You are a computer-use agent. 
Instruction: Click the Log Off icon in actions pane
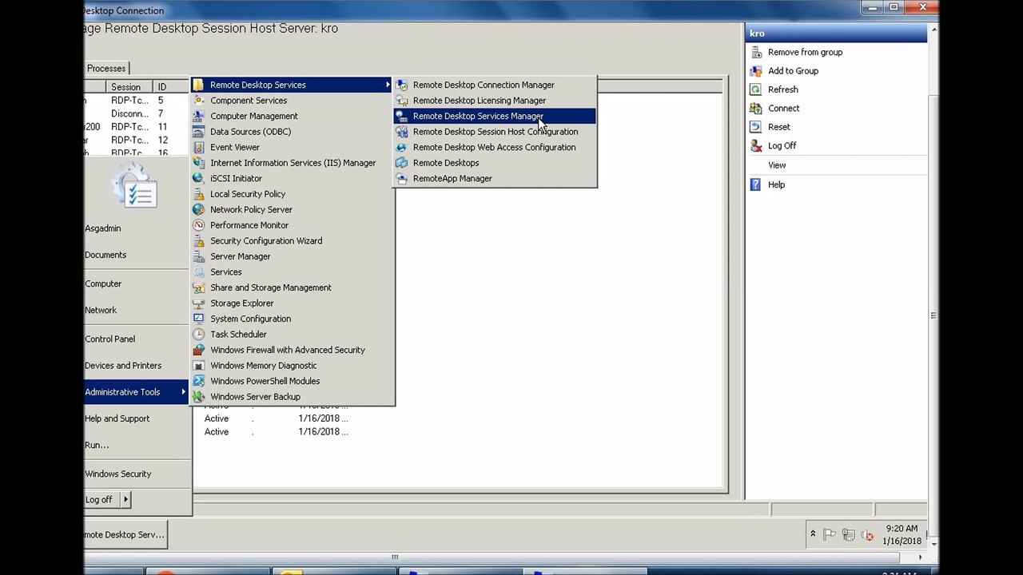[755, 146]
